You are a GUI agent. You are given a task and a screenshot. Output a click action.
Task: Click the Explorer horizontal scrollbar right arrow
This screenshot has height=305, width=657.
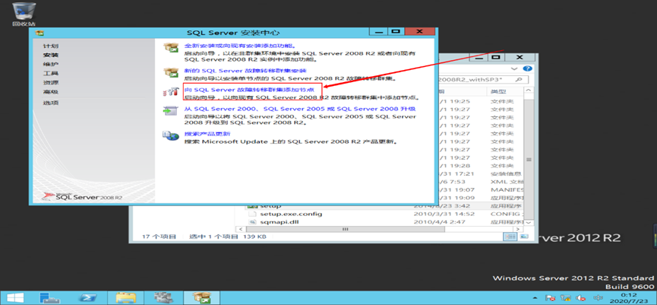pyautogui.click(x=518, y=230)
